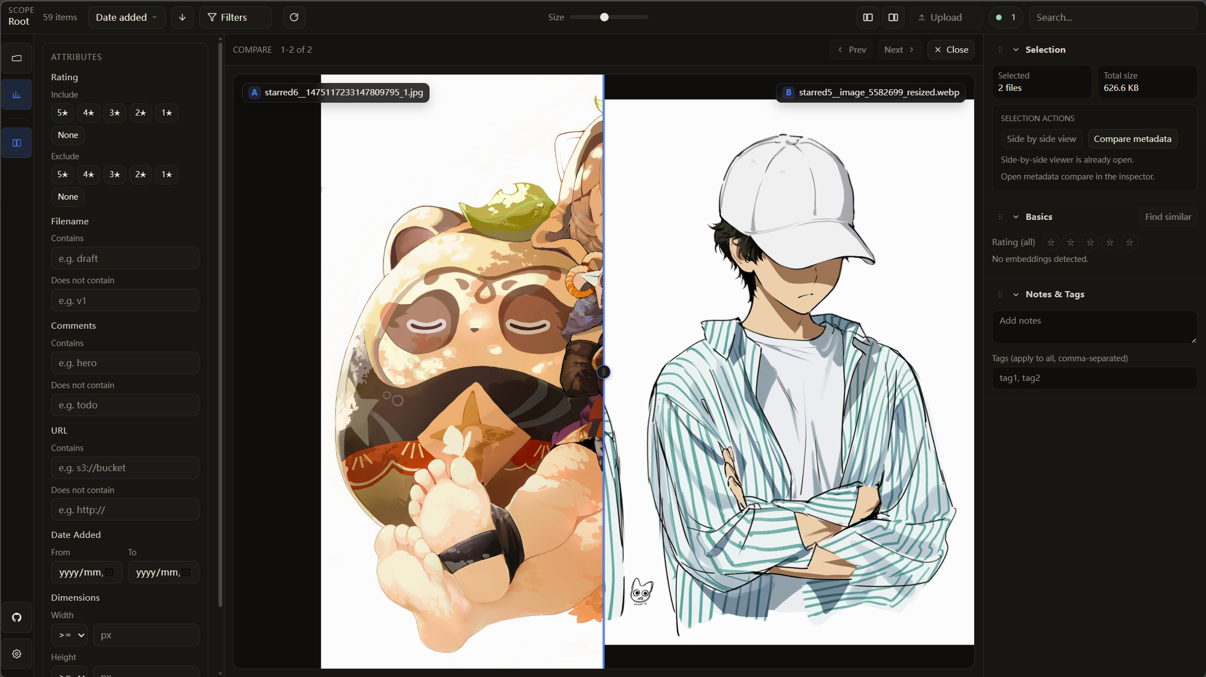Screen dimensions: 1206x677
Task: Click the Filename Contains input field
Action: [x=125, y=259]
